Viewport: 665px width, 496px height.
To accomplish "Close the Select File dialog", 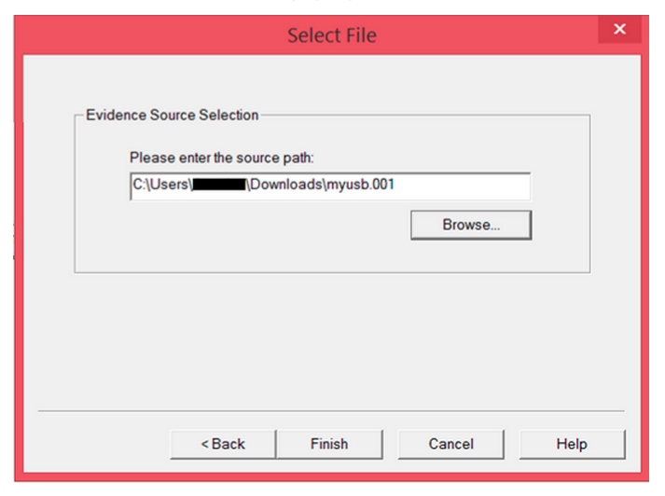I will point(620,30).
